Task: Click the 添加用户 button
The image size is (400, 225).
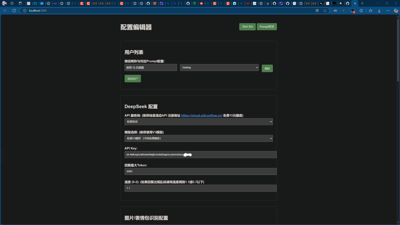Action: coord(132,79)
